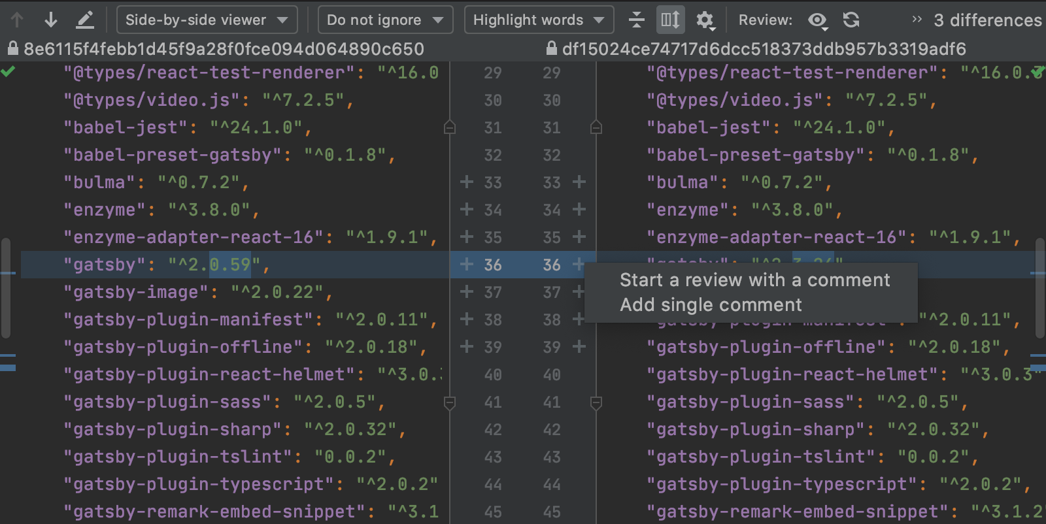Image resolution: width=1046 pixels, height=524 pixels.
Task: Click "enzyme" line in left pane
Action: coord(161,210)
